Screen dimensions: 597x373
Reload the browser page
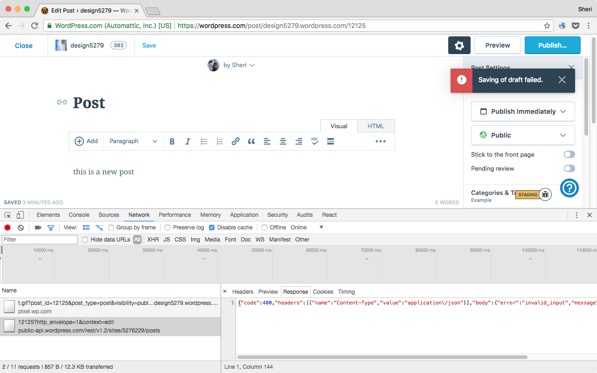point(35,26)
